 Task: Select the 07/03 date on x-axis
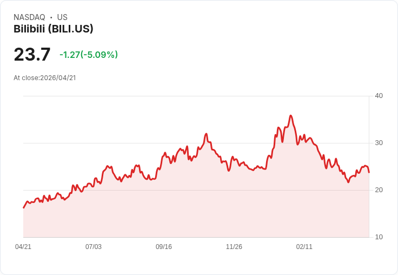click(x=94, y=247)
